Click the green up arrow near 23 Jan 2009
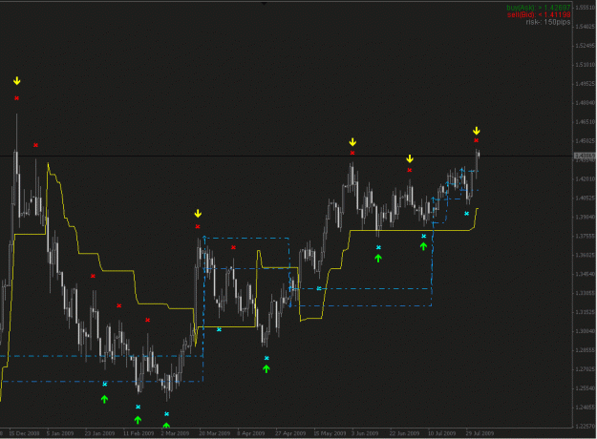 coord(105,399)
